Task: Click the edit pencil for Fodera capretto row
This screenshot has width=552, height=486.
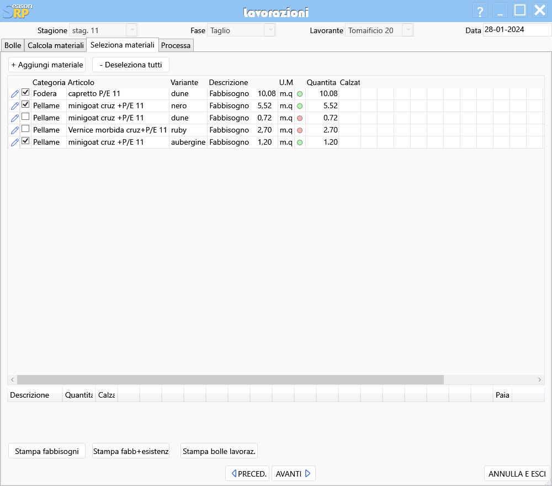Action: point(14,94)
